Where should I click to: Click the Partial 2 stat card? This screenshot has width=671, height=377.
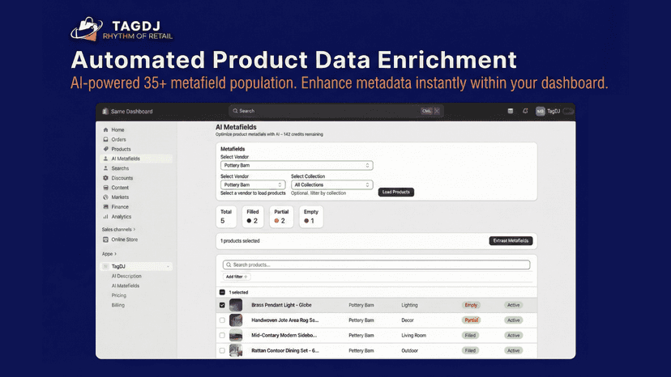point(281,216)
